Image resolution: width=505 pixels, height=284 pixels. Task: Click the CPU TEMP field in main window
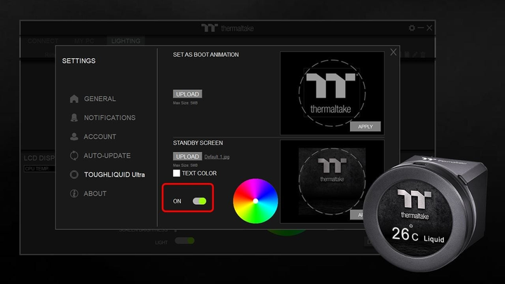tap(39, 169)
